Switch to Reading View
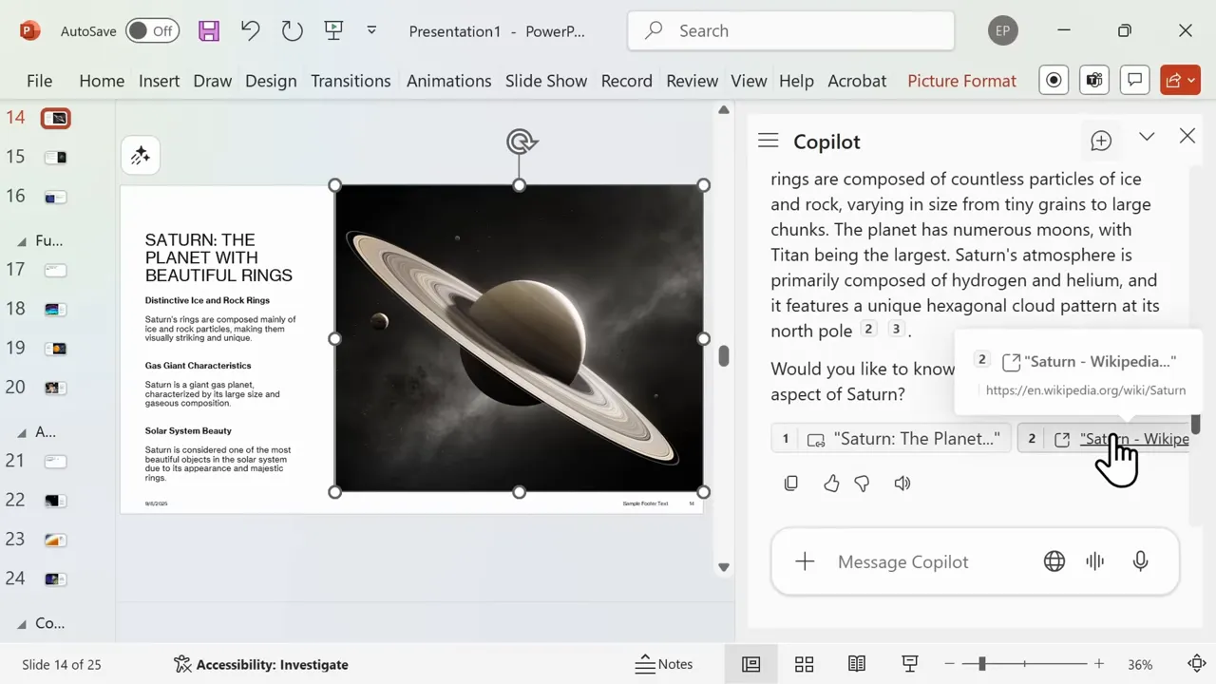 coord(857,664)
